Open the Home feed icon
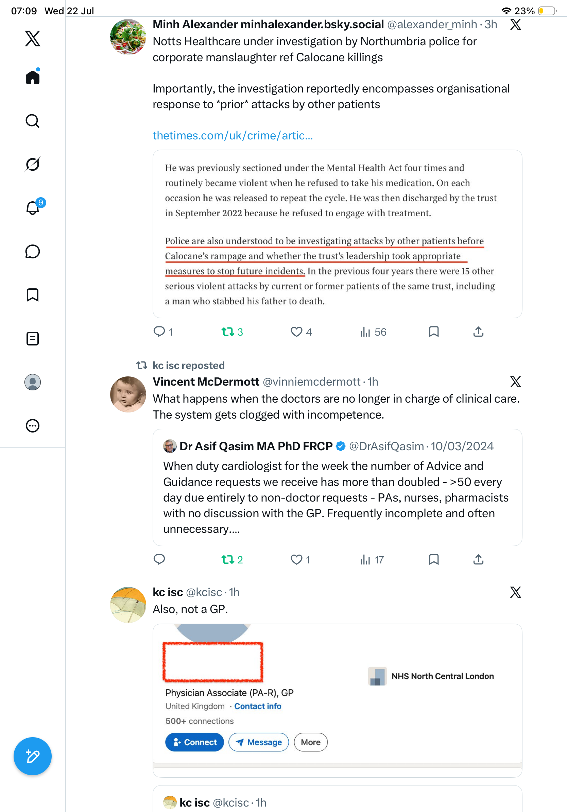The width and height of the screenshot is (567, 812). click(x=33, y=77)
